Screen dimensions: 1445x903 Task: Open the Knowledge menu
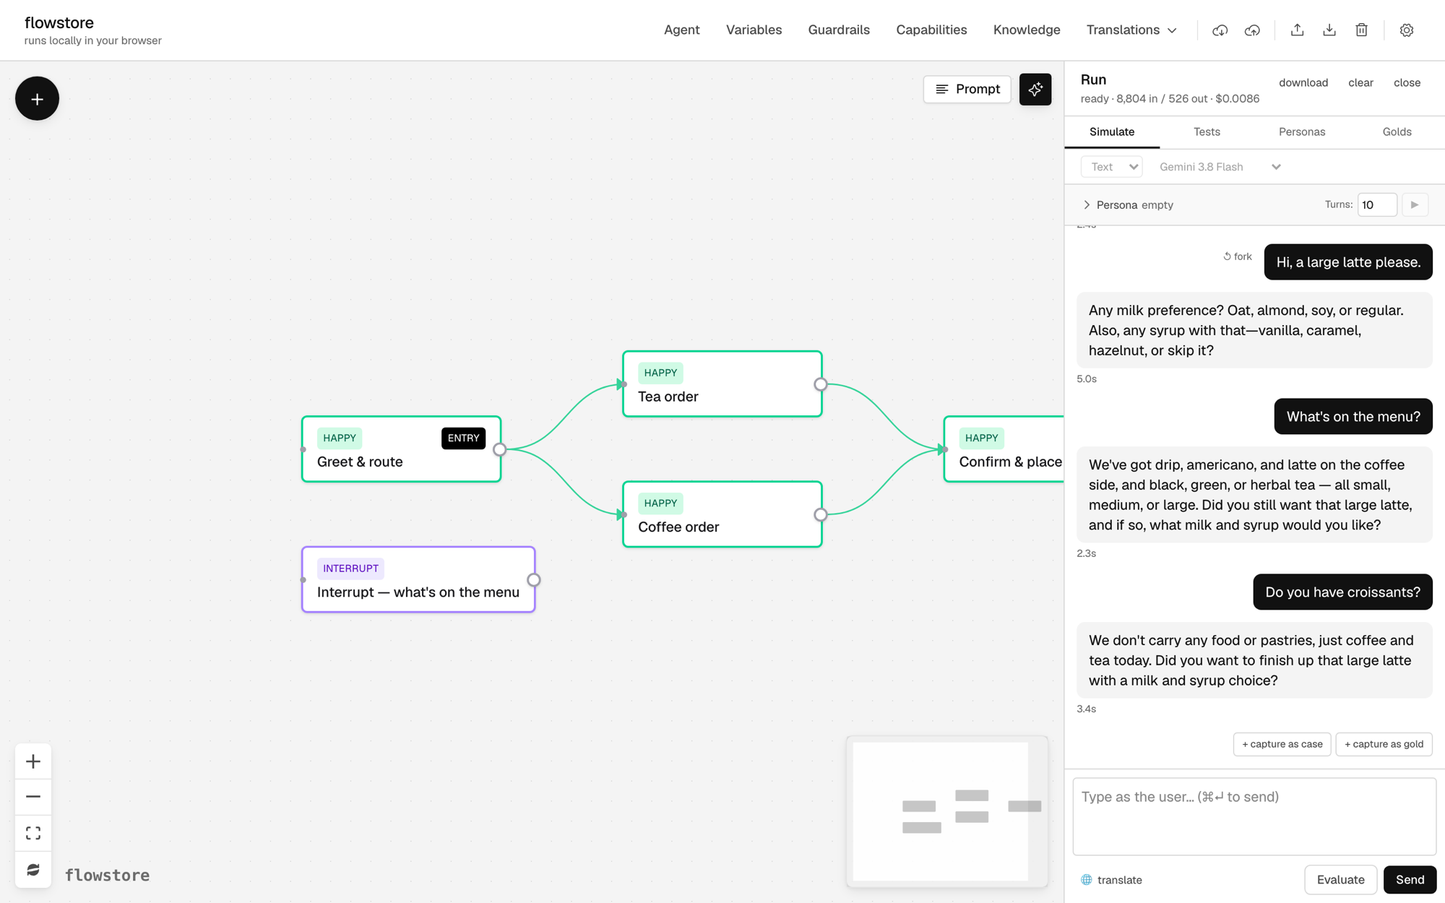(x=1026, y=30)
